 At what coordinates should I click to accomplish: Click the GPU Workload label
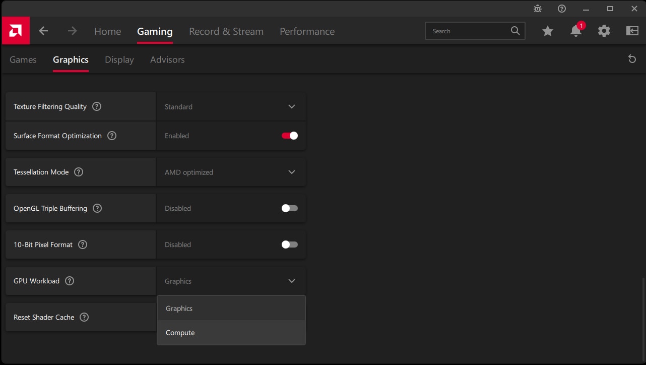(36, 281)
